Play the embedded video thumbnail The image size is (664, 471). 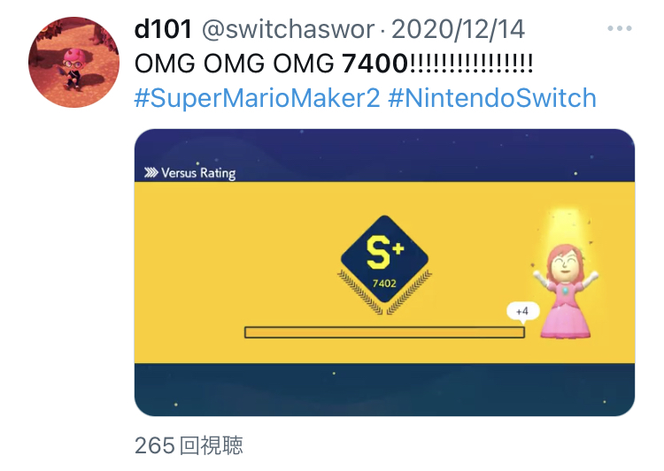384,272
